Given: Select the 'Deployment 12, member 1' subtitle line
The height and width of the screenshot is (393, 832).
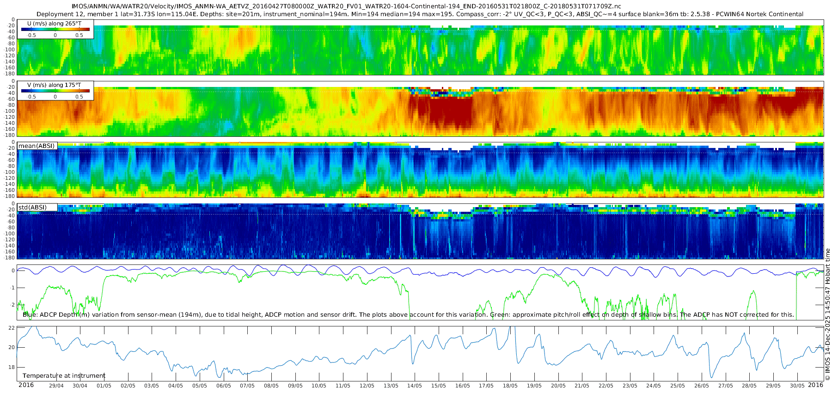Looking at the screenshot, I should 420,14.
